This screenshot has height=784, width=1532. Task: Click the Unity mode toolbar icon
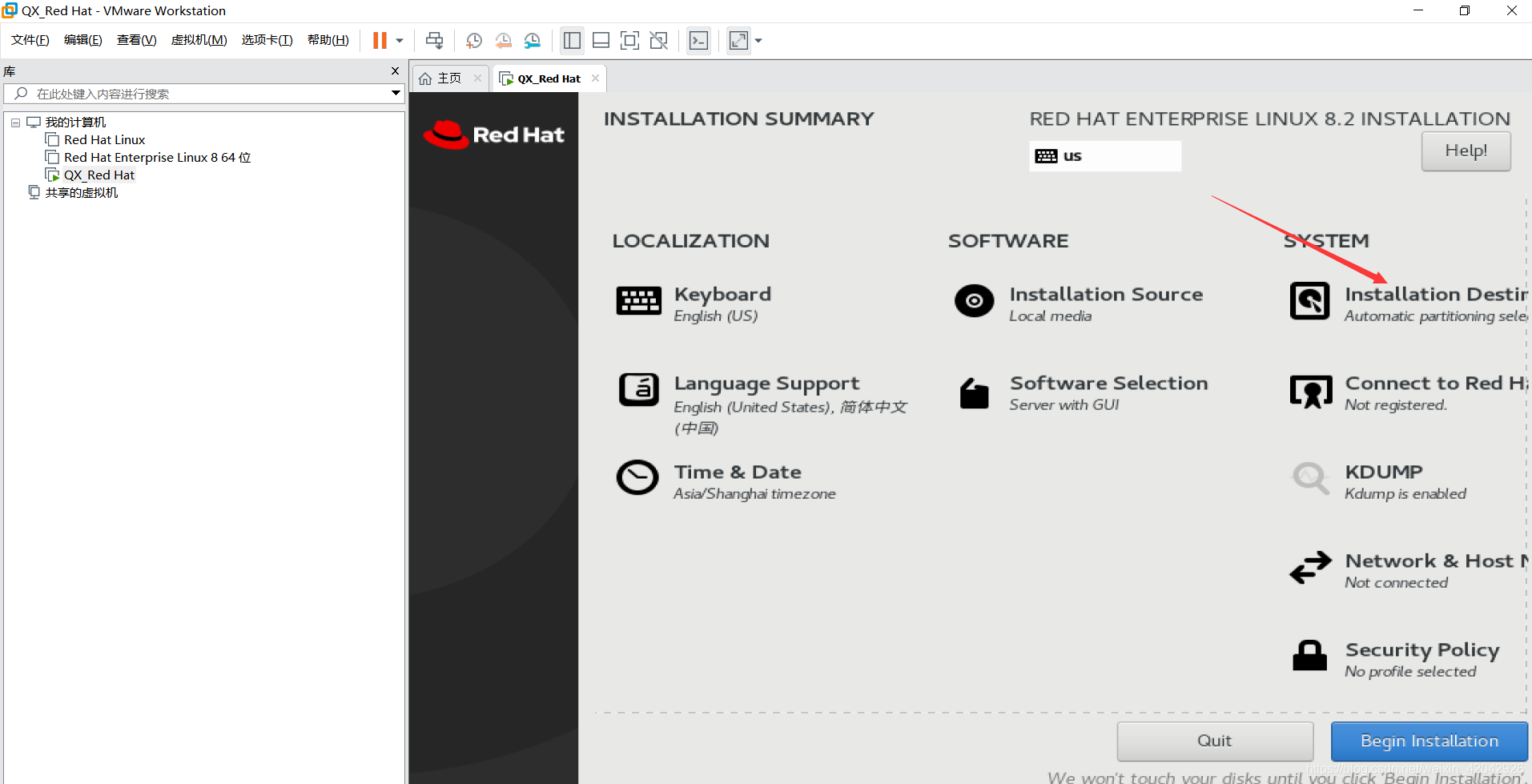(659, 41)
